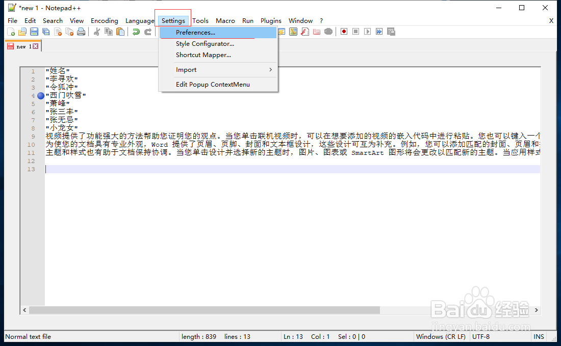
Task: Click the Run Macro Multiple Times icon
Action: (379, 32)
